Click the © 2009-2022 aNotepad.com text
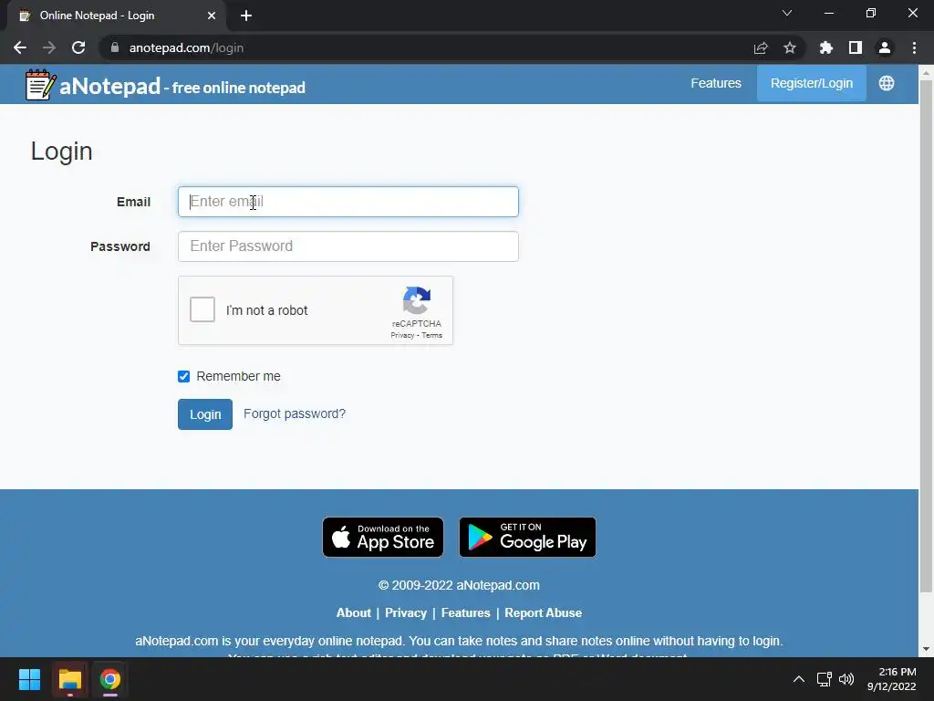 [459, 585]
